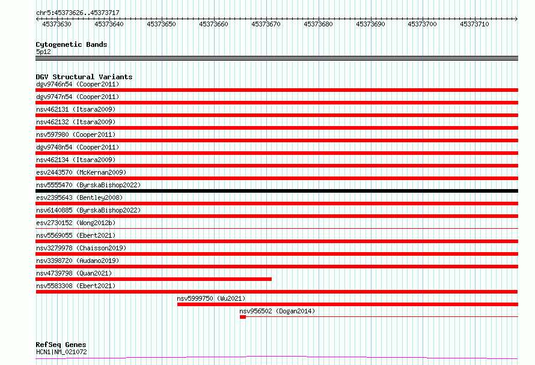Click the short red nsv4739798 bar
The height and width of the screenshot is (365, 535).
click(153, 279)
